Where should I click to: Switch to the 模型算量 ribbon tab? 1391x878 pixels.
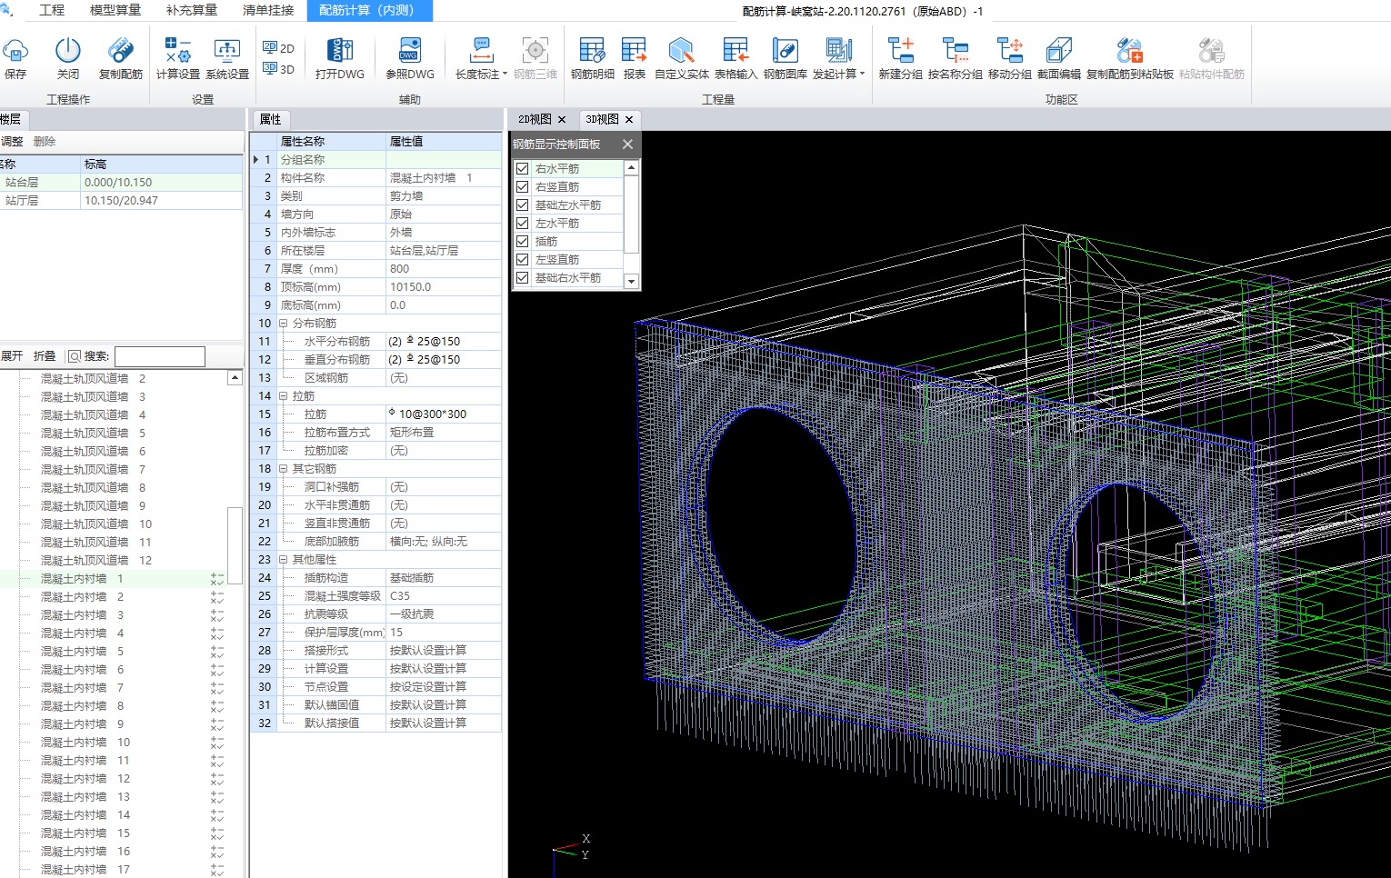click(x=115, y=10)
